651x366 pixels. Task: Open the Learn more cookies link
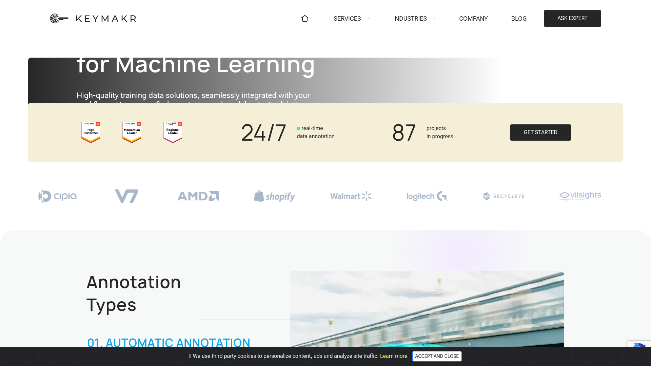393,356
